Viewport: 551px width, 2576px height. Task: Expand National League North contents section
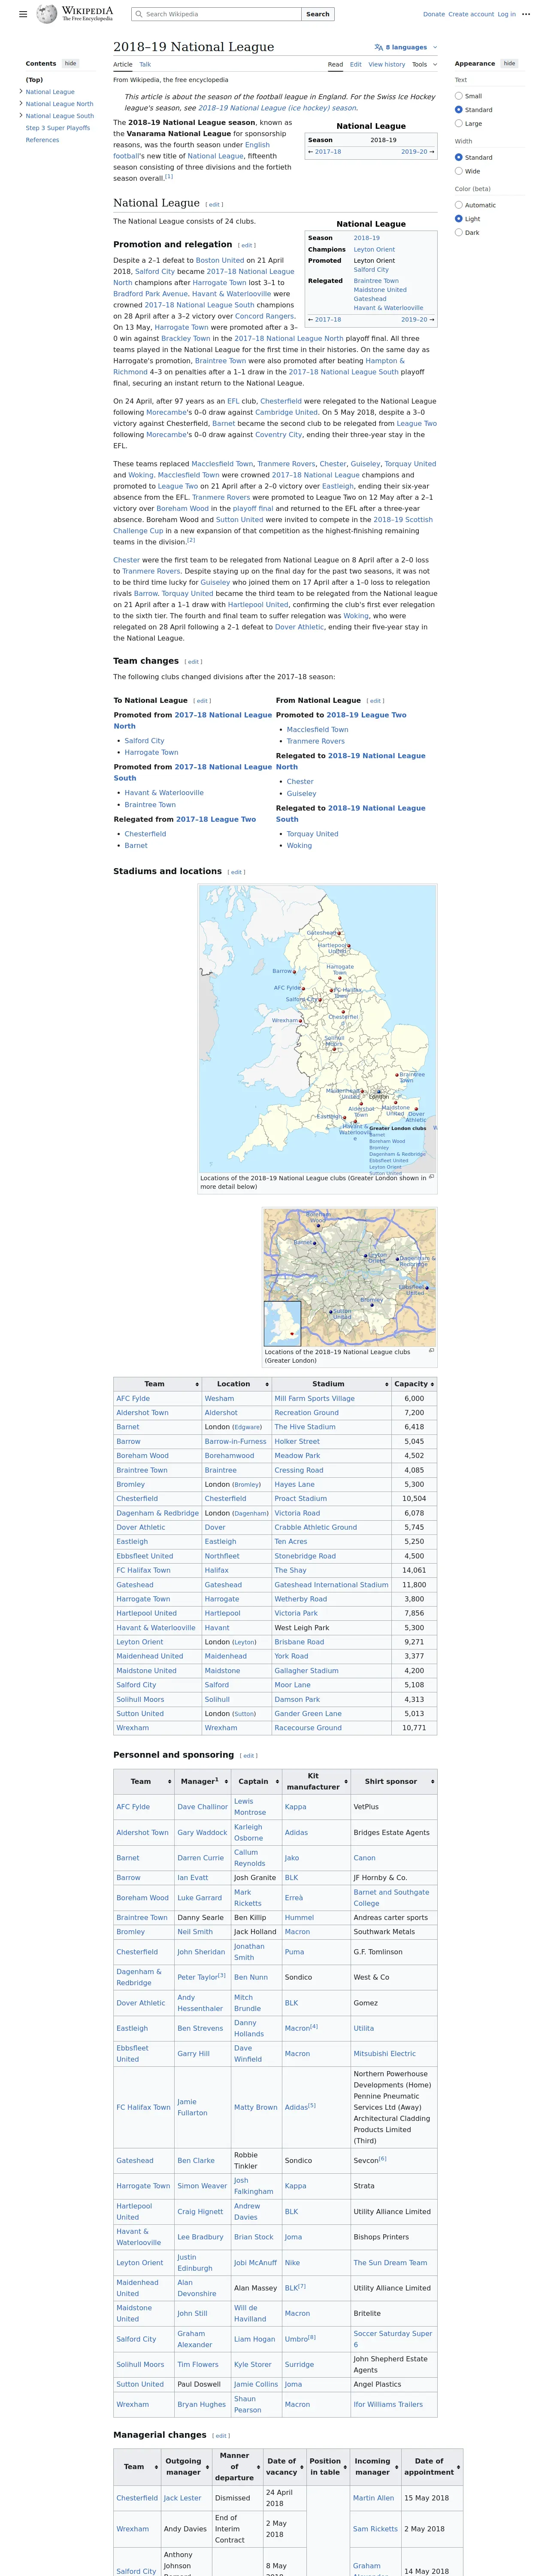tap(21, 104)
